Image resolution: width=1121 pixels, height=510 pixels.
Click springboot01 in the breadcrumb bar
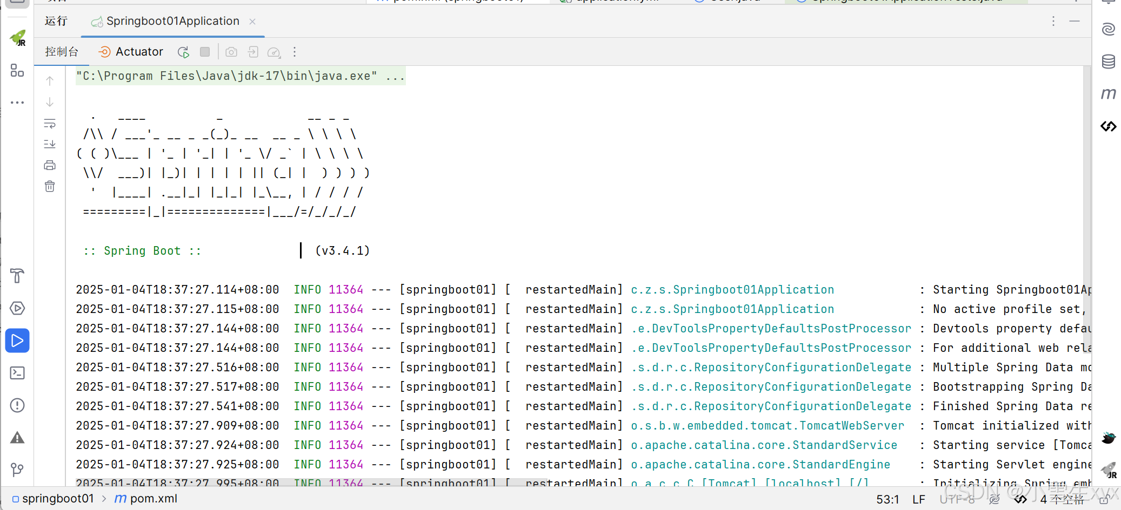58,499
